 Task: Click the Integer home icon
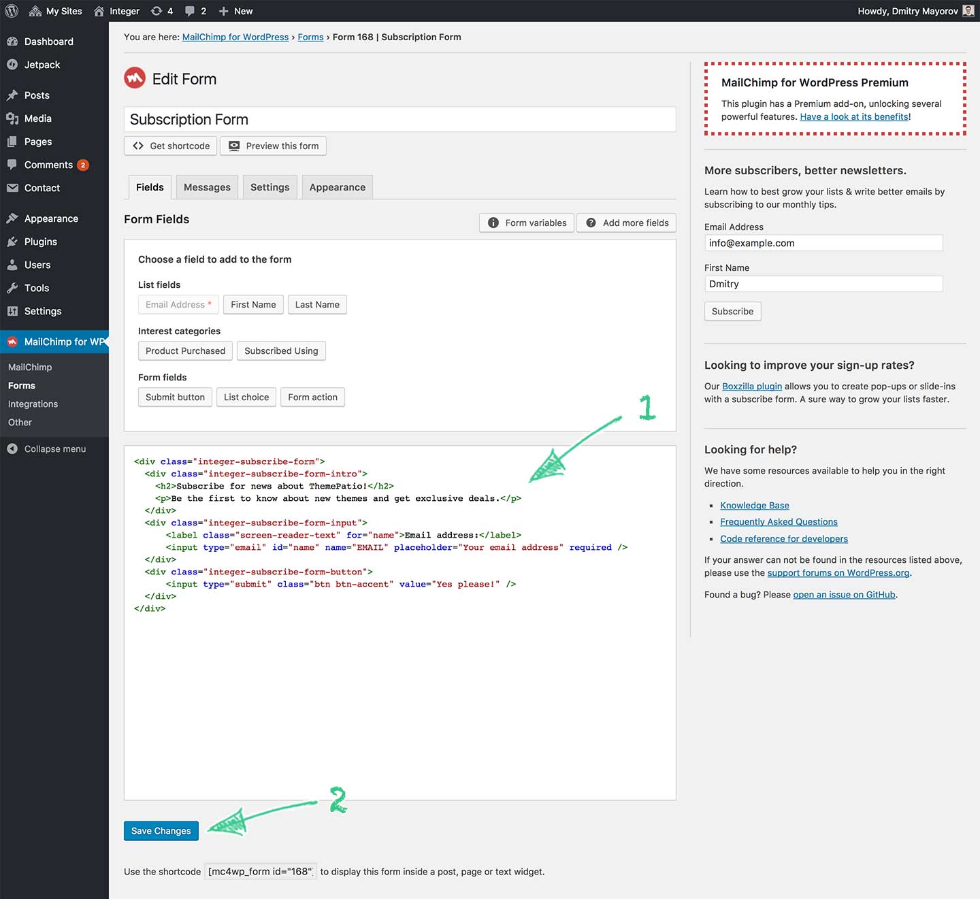[99, 11]
